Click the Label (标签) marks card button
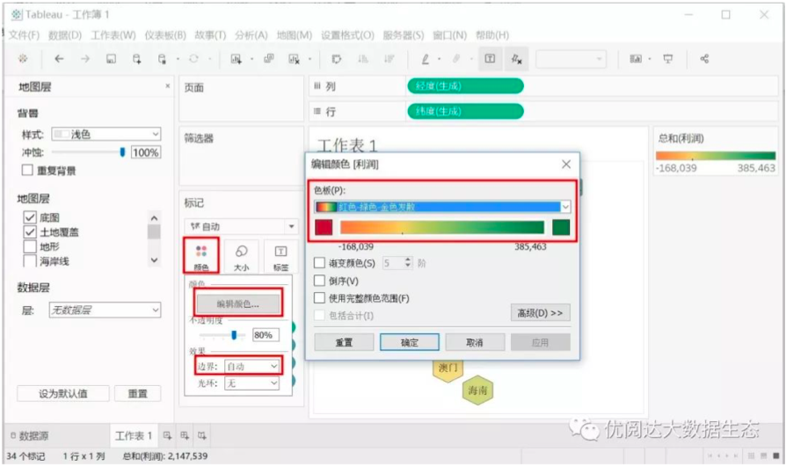 point(280,257)
